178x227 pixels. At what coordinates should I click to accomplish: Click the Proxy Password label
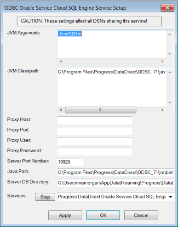coord(24,150)
